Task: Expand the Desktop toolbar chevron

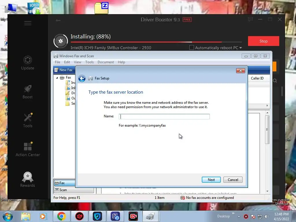Action: pos(233,213)
